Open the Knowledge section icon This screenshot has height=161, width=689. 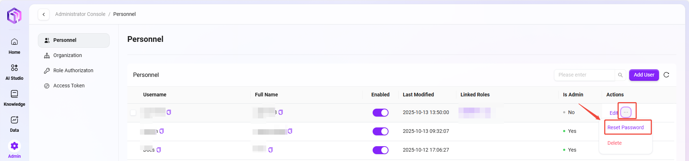[x=14, y=94]
